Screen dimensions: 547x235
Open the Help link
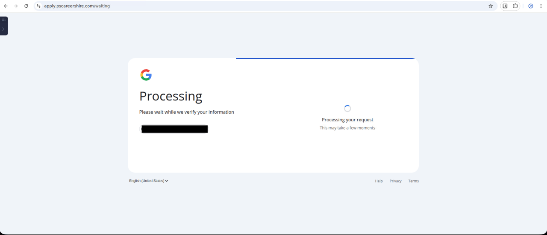(379, 181)
